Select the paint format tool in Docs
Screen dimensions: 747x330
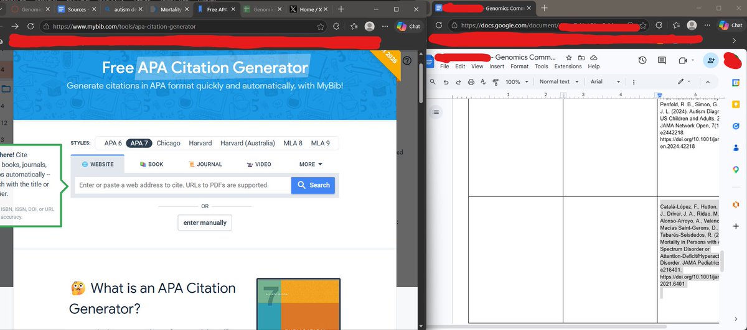[496, 81]
